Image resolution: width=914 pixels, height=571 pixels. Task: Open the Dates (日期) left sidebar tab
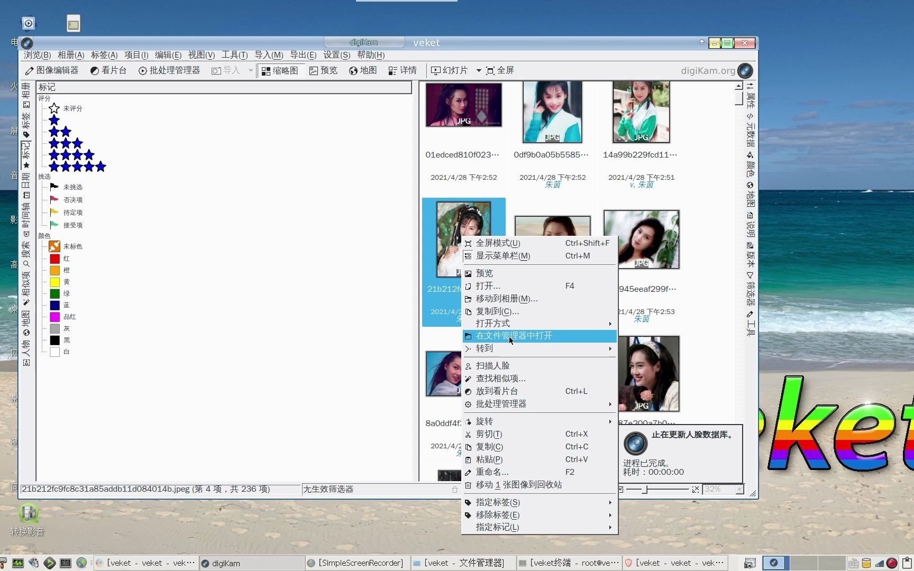[26, 186]
